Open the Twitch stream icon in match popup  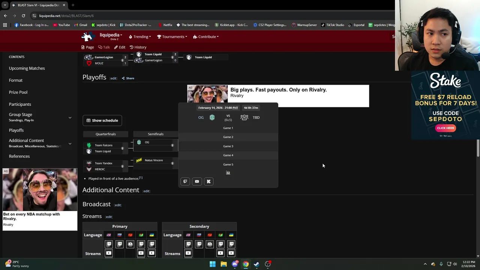pyautogui.click(x=185, y=181)
